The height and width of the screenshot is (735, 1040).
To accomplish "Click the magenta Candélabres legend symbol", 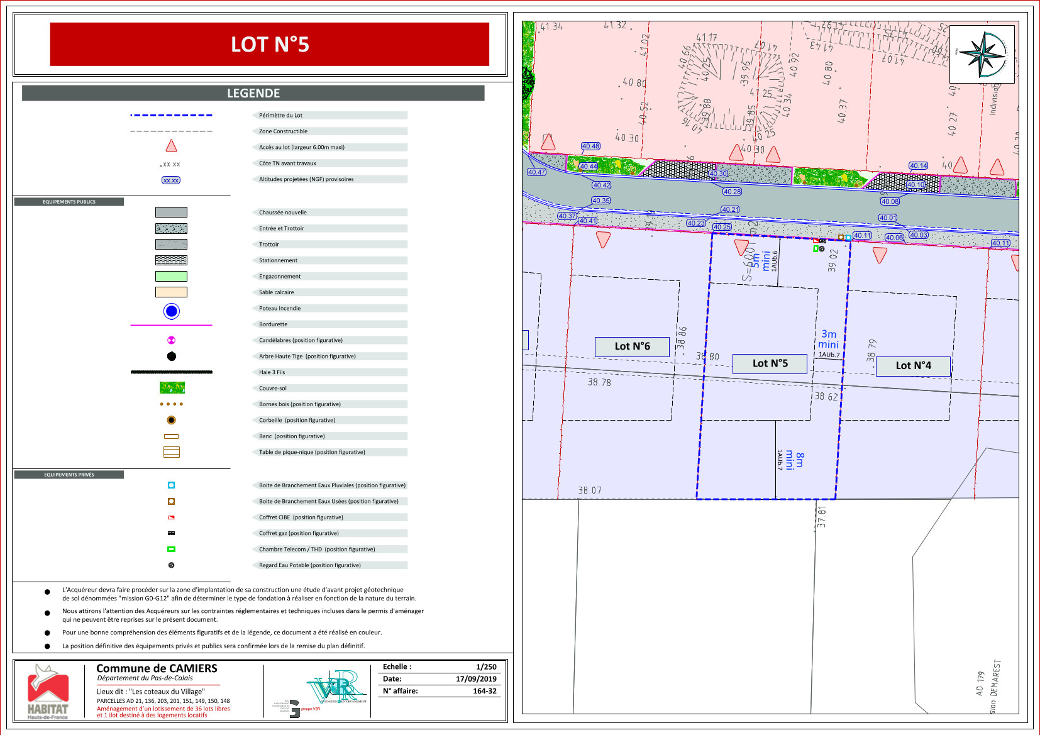I will click(171, 340).
